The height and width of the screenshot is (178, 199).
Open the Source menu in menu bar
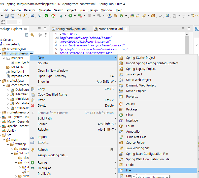coord(16,10)
